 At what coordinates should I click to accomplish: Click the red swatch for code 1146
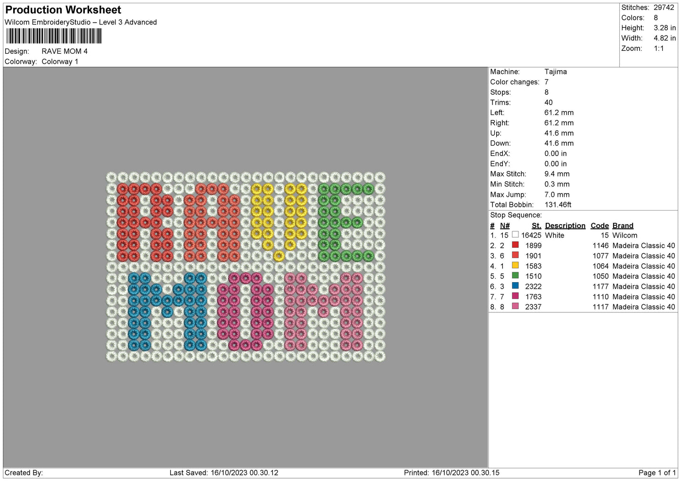point(515,245)
